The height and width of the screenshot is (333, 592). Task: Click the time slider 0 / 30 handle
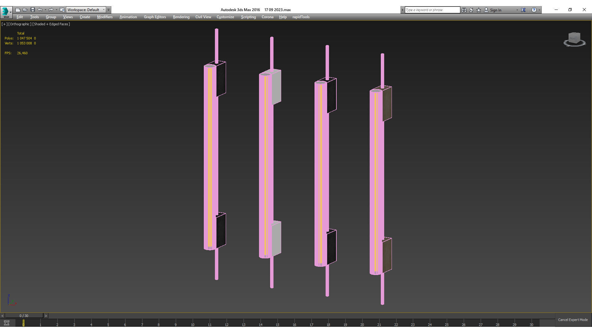point(24,316)
